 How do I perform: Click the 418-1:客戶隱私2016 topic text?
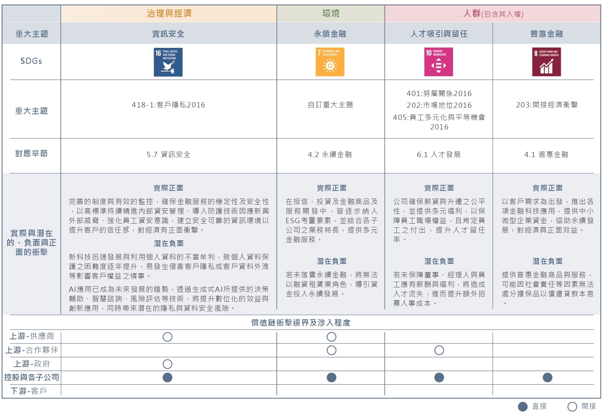pos(168,105)
